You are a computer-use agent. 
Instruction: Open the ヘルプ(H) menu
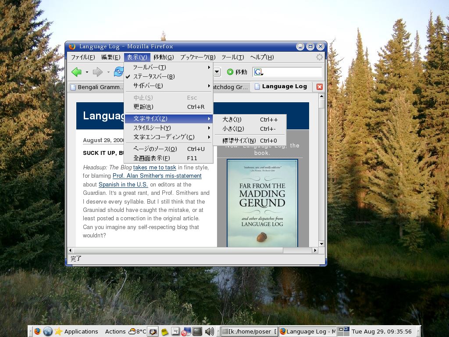pos(262,57)
